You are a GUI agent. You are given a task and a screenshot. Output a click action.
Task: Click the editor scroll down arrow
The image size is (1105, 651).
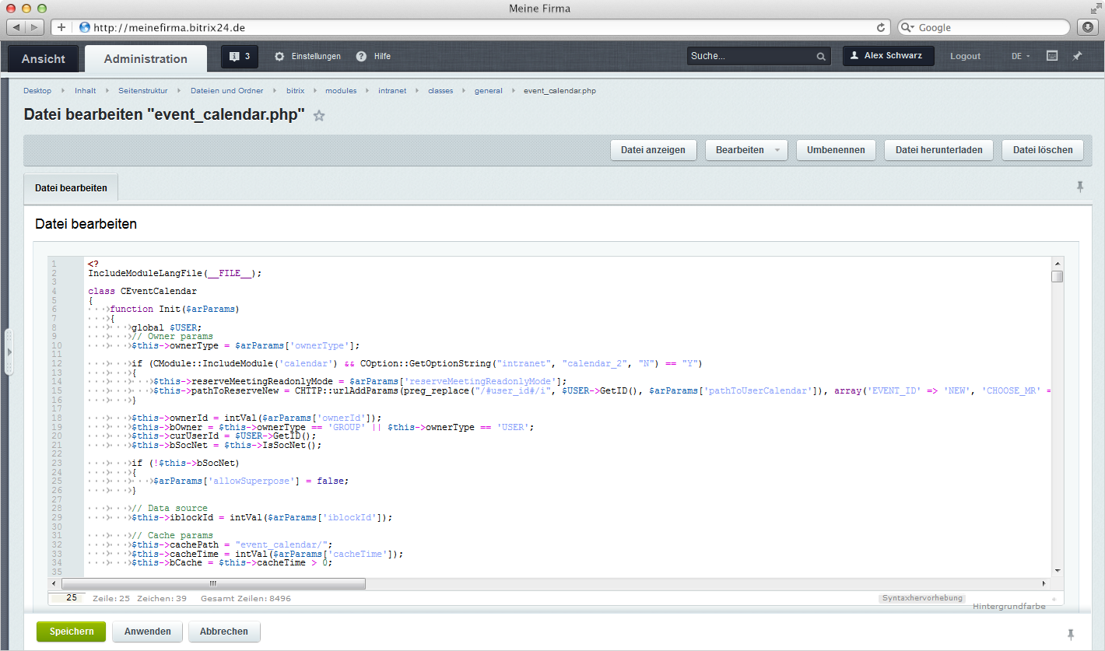pyautogui.click(x=1057, y=570)
